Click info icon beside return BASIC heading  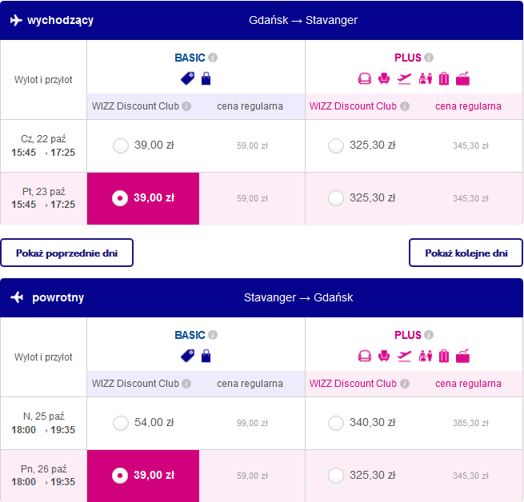point(213,335)
